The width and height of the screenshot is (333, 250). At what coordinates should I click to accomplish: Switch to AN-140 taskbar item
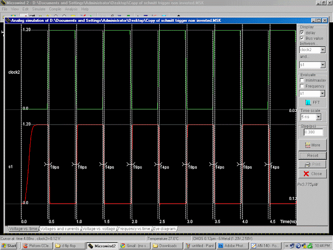(265, 246)
